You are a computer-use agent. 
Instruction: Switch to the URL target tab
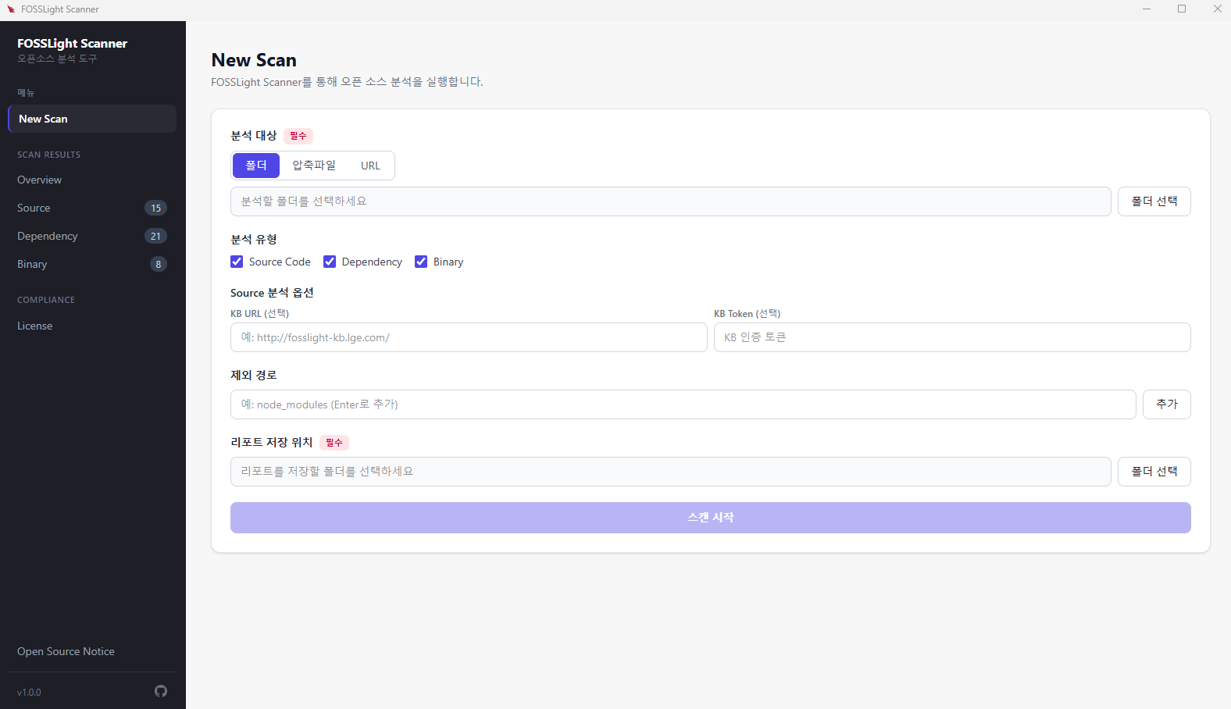click(x=370, y=166)
